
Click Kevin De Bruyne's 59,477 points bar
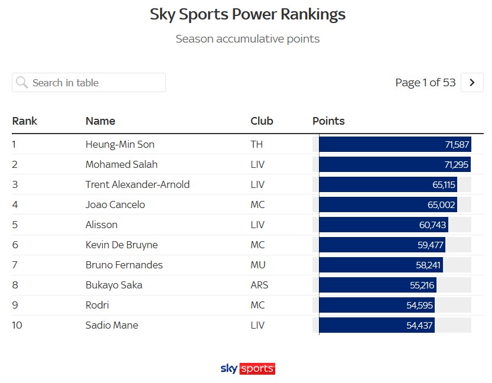pos(382,245)
